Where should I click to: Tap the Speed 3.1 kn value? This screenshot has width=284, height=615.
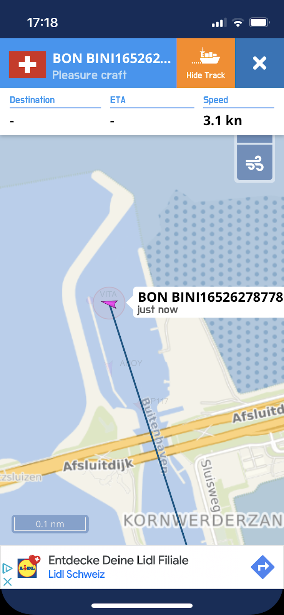click(223, 121)
